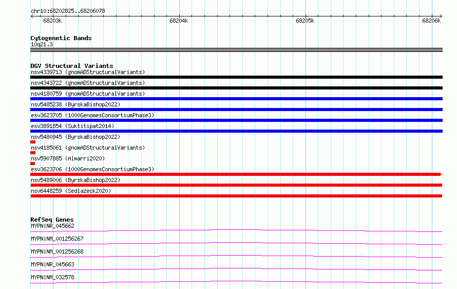Open the nsv4343722 variant label
457x289 pixels.
coord(88,83)
